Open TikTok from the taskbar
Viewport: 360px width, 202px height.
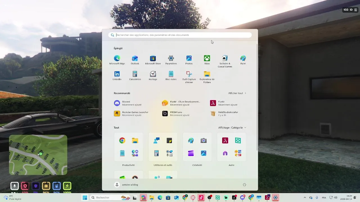(201, 198)
